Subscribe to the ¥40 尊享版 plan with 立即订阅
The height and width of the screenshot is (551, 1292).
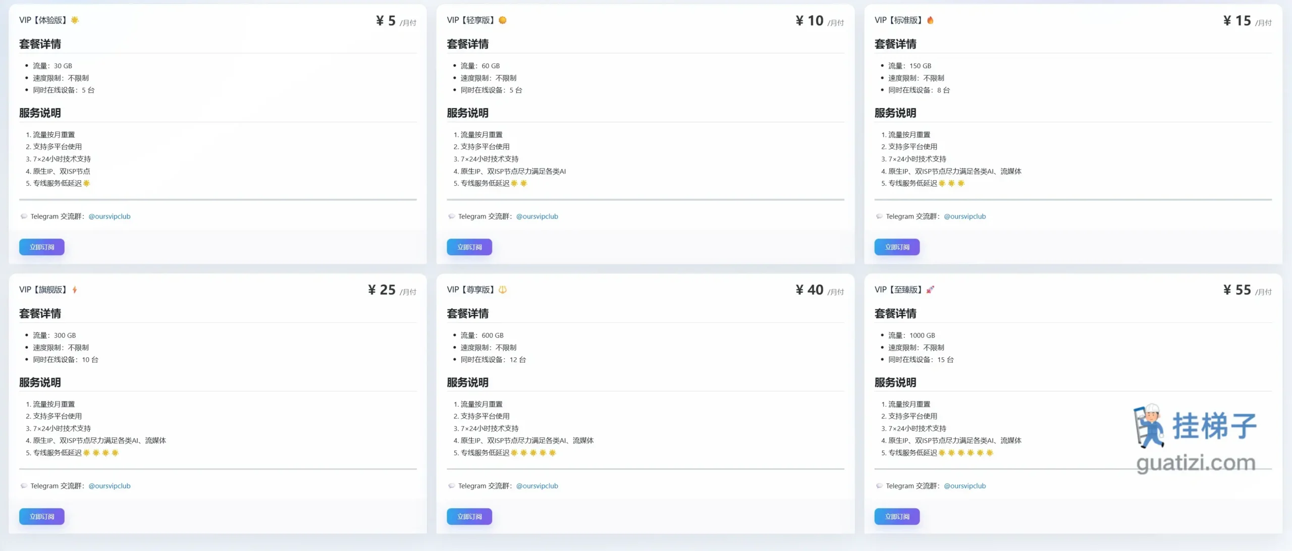pyautogui.click(x=469, y=517)
